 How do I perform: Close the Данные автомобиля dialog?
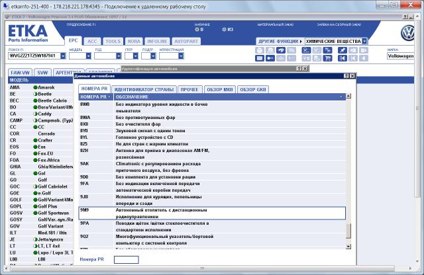click(x=352, y=76)
